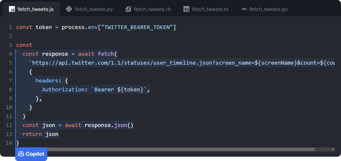Viewport: 341px width, 161px height.
Task: Switch to the fetch_tweets.go tab
Action: click(268, 9)
